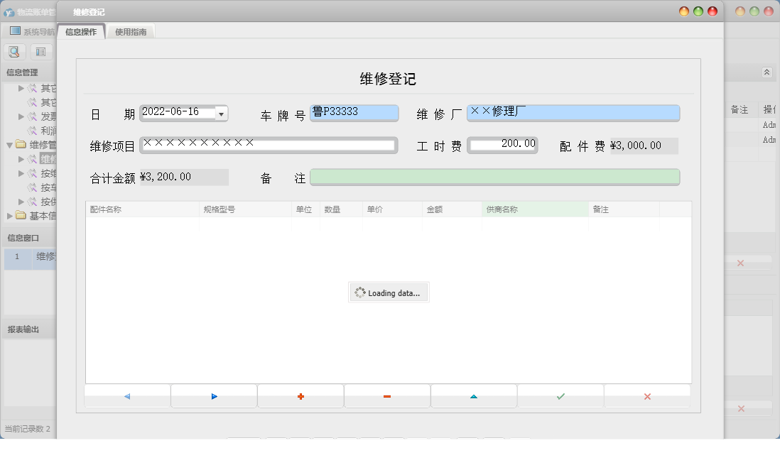780x465 pixels.
Task: Switch to the 使用指南 tab
Action: tap(131, 32)
